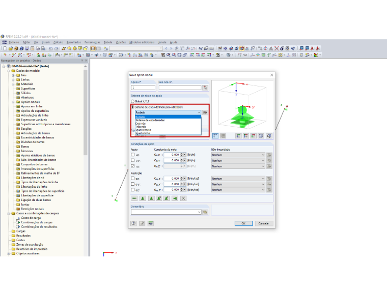Open the Ficheiro menu
387x290 pixels.
(x=14, y=42)
